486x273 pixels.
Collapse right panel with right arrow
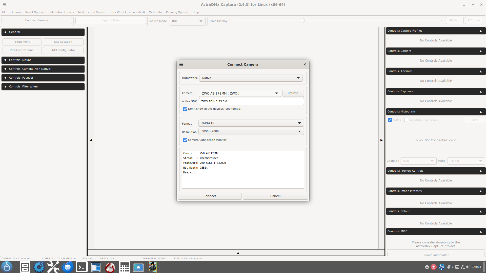pos(381,140)
